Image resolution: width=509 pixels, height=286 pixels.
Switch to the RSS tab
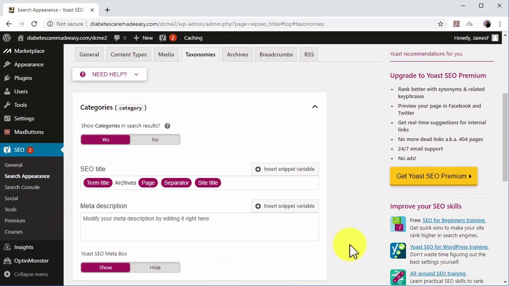309,54
